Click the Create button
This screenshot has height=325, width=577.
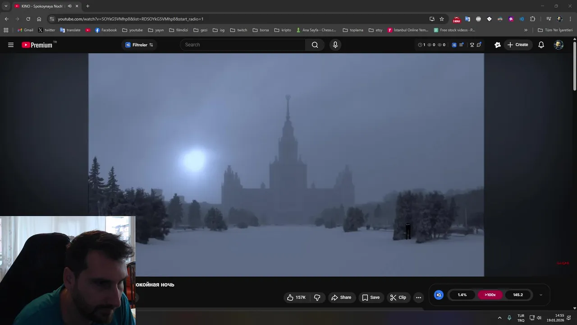pos(517,45)
